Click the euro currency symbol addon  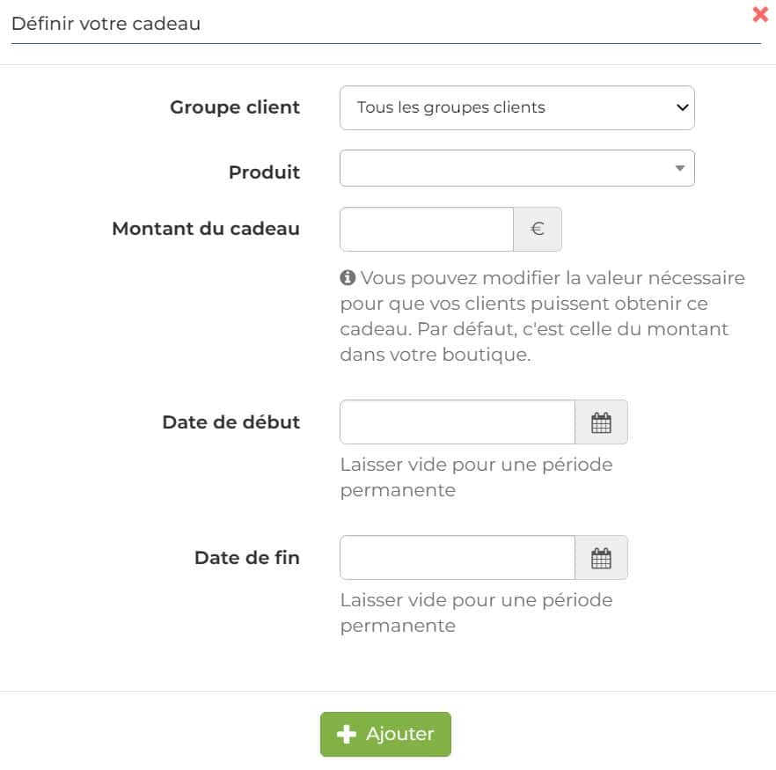coord(538,229)
